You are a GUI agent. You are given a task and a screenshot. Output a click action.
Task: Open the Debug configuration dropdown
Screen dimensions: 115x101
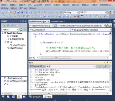[x=71, y=12]
